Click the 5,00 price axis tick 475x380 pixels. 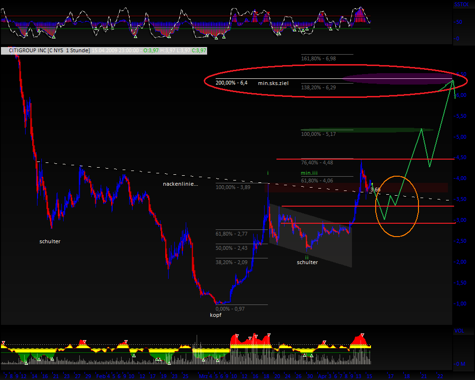click(461, 137)
